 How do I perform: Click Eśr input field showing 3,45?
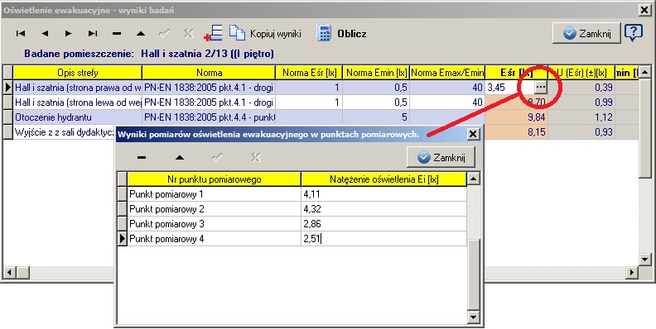510,88
